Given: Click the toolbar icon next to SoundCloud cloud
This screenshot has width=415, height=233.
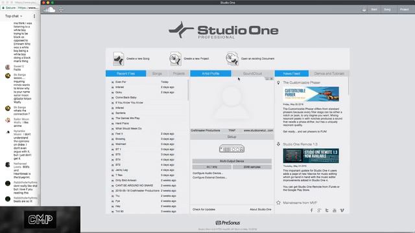Looking at the screenshot, I should (61, 10).
